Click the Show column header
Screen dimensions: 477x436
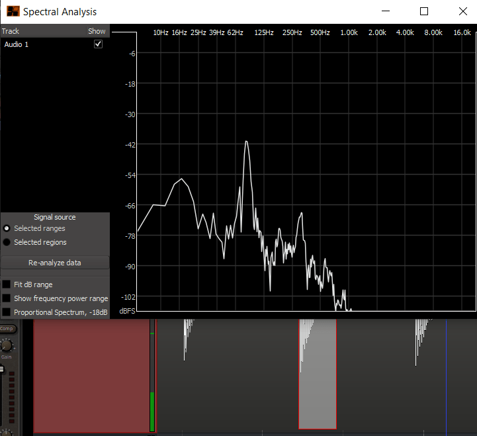pyautogui.click(x=97, y=31)
